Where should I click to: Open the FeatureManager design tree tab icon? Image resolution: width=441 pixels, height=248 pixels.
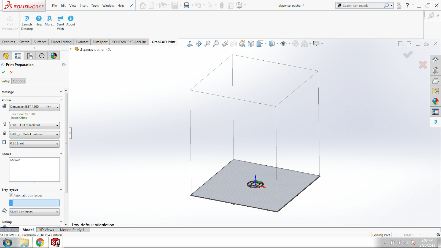pos(6,56)
